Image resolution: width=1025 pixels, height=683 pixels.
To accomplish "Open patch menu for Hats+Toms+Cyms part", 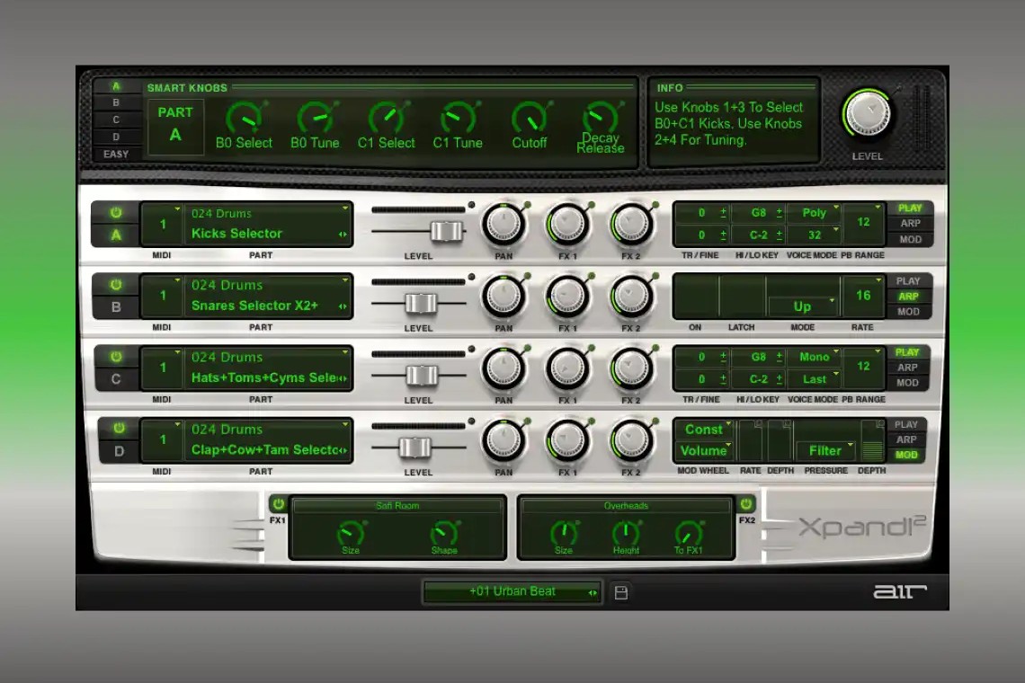I will [269, 368].
